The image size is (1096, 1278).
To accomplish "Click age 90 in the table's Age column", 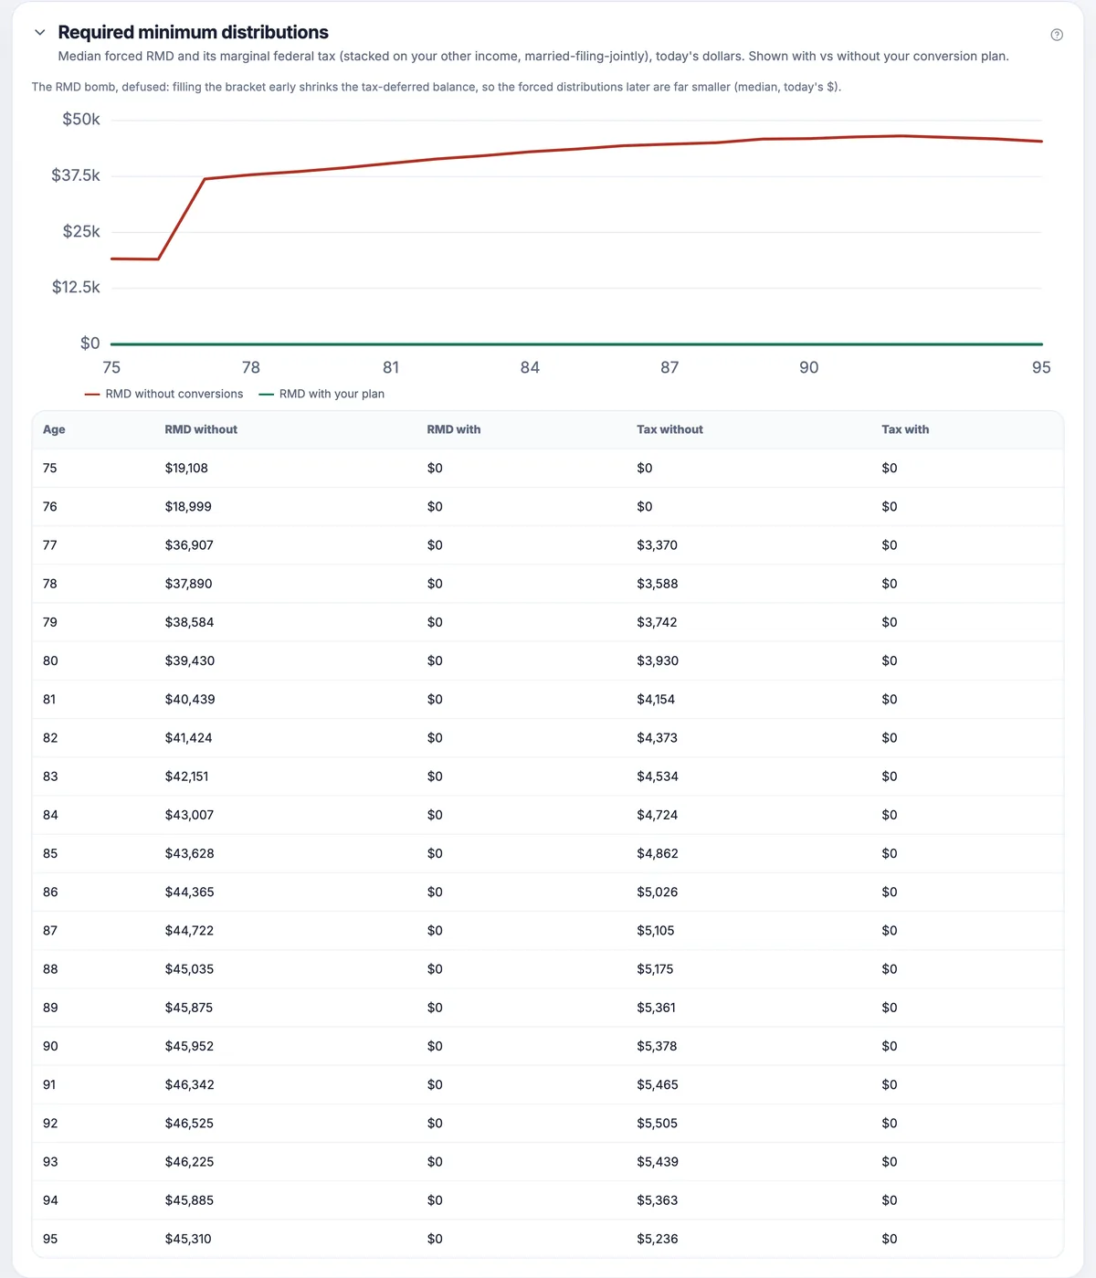I will (x=50, y=1046).
